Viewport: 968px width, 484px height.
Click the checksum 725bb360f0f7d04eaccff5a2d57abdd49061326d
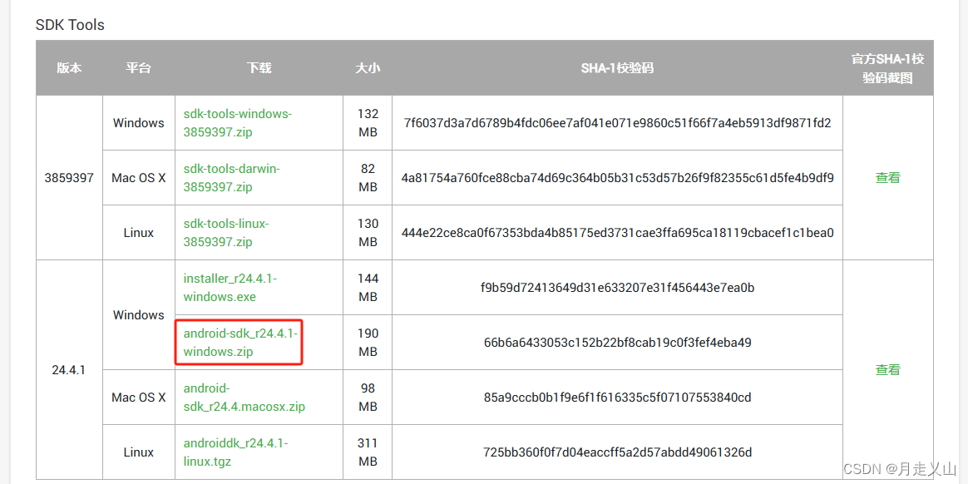pyautogui.click(x=617, y=452)
